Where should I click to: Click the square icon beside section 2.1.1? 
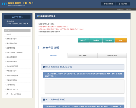(x=44, y=67)
